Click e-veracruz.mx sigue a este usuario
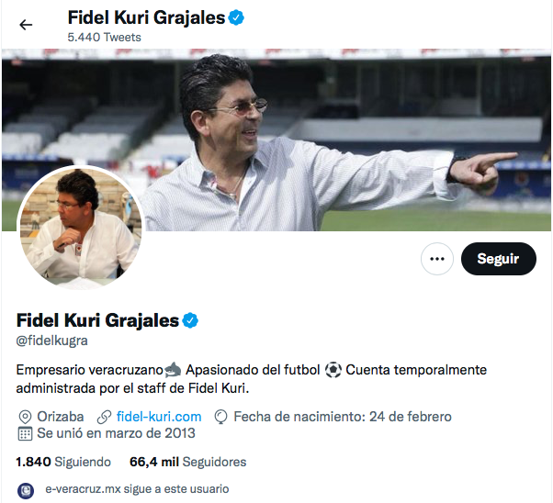The image size is (553, 503). [x=137, y=489]
